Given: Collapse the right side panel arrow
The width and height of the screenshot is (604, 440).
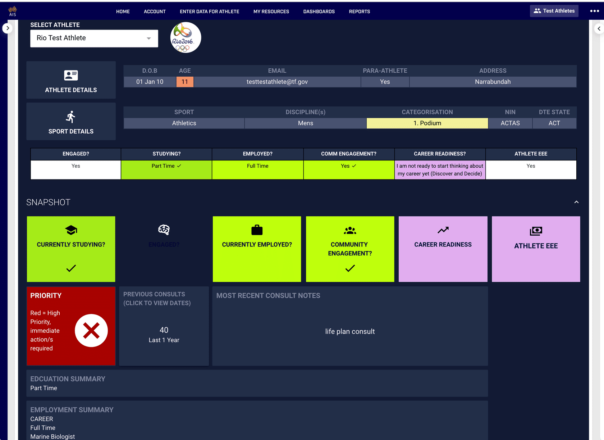Looking at the screenshot, I should 599,28.
